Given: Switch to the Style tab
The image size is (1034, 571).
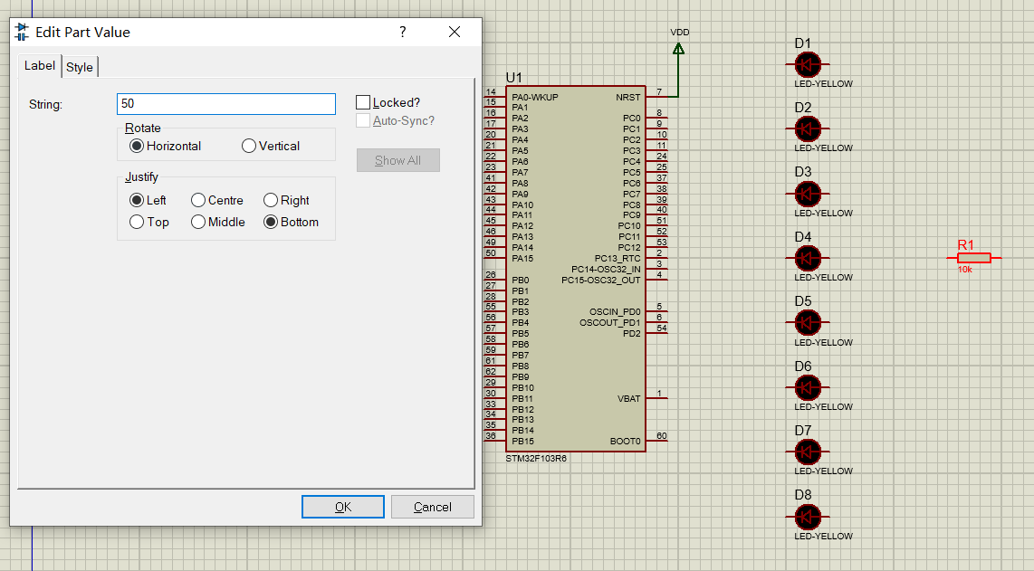Looking at the screenshot, I should tap(80, 67).
